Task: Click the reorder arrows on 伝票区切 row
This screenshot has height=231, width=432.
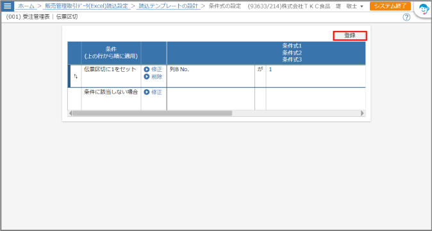Action: (76, 76)
